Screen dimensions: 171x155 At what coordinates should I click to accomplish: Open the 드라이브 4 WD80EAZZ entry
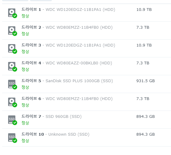67,63
